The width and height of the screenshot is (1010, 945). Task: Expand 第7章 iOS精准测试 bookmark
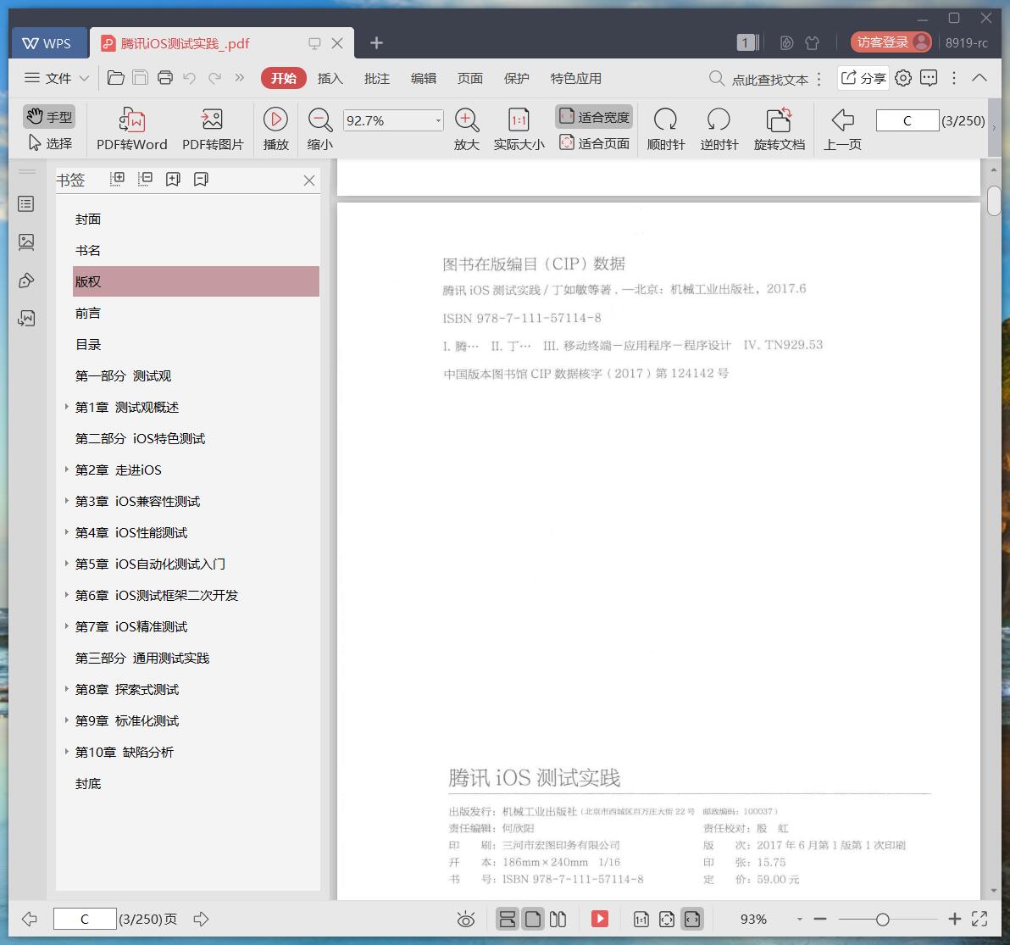click(x=66, y=626)
